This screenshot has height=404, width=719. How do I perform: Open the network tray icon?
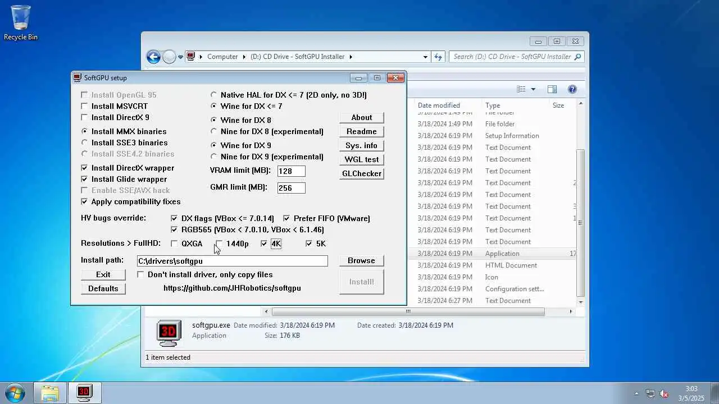click(x=650, y=393)
